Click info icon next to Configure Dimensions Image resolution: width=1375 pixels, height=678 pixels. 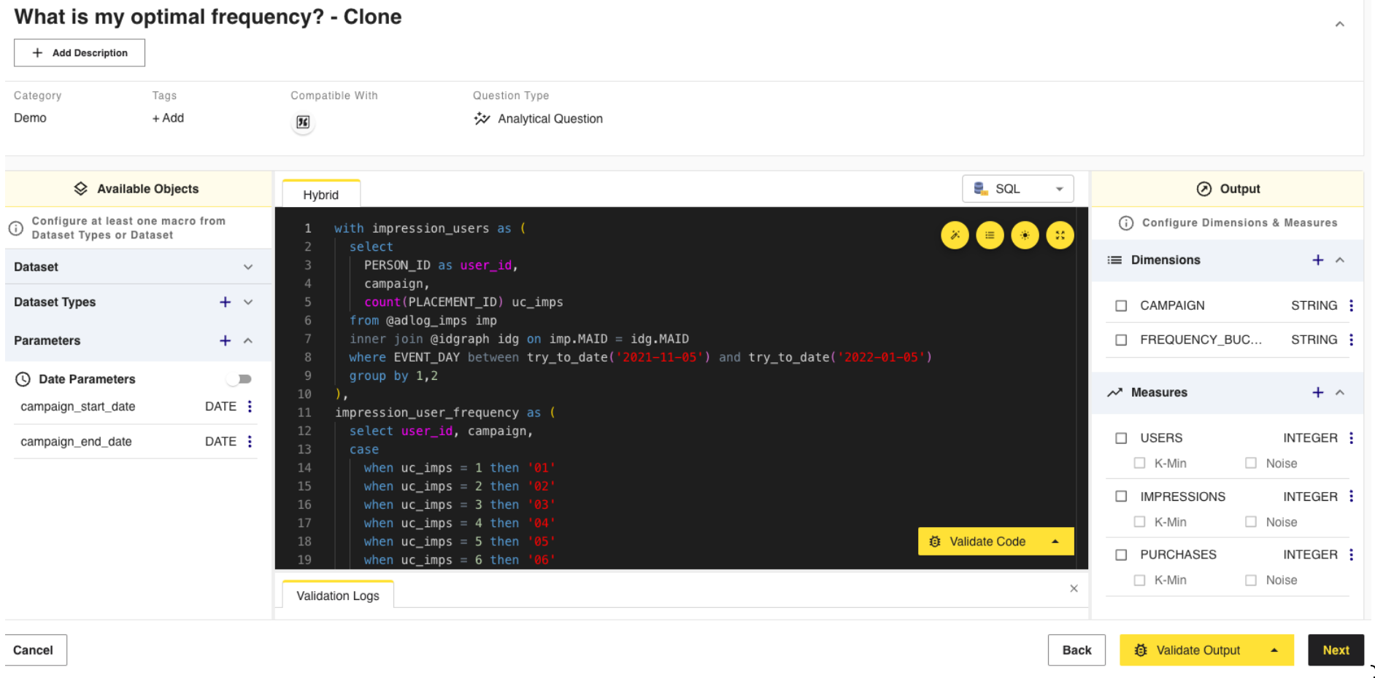[1126, 223]
